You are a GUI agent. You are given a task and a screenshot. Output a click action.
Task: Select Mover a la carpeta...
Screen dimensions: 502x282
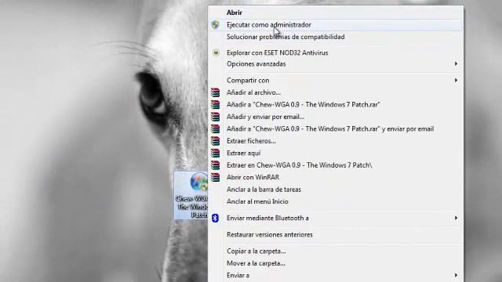click(256, 263)
